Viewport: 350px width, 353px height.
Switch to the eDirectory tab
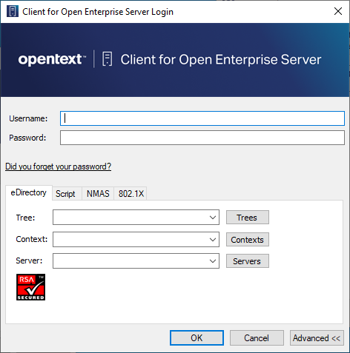pyautogui.click(x=29, y=192)
